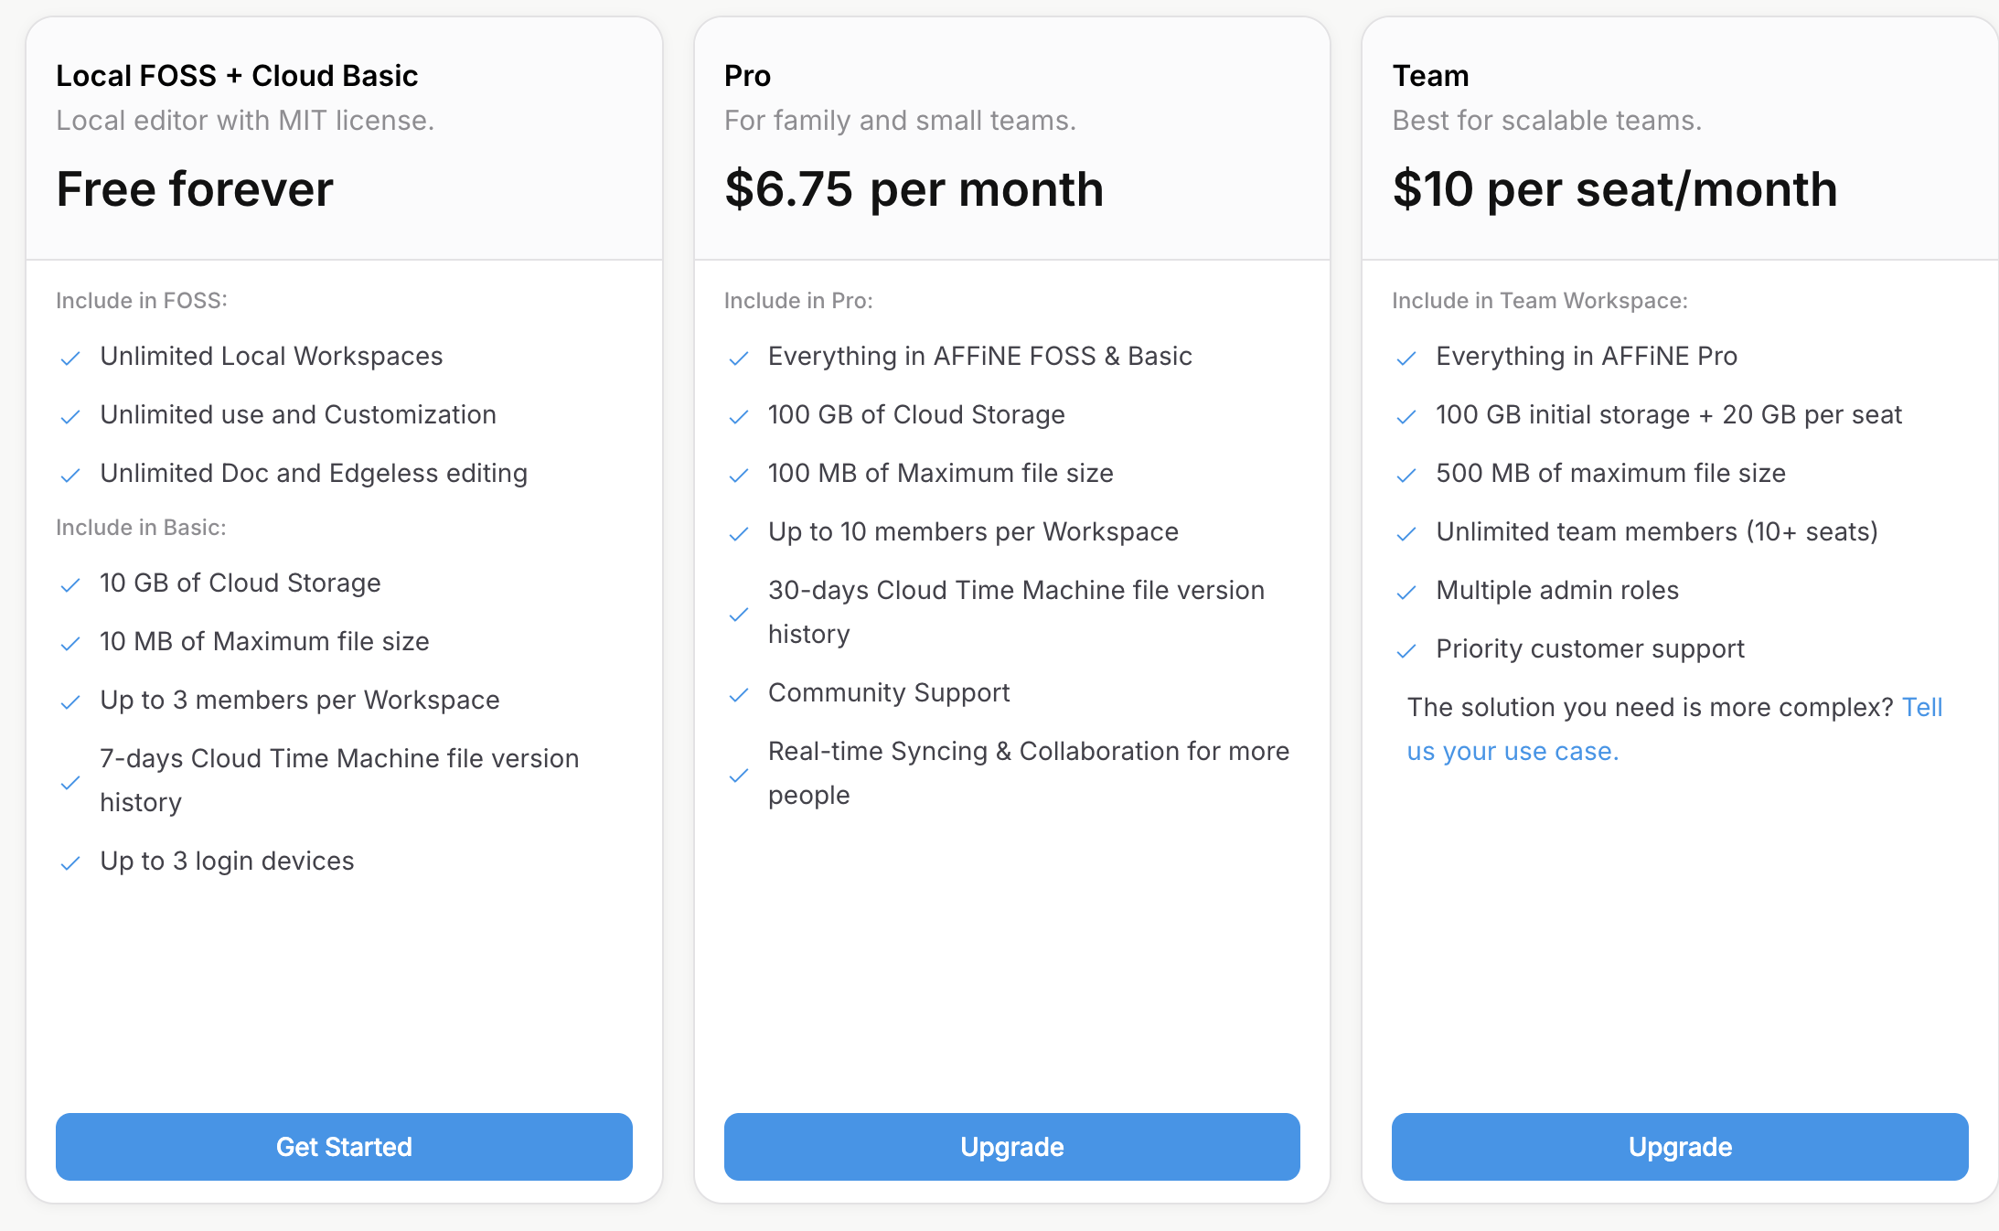Click checkmark next to Multiple admin roles
Screen dimensions: 1999x1231
click(x=1406, y=592)
